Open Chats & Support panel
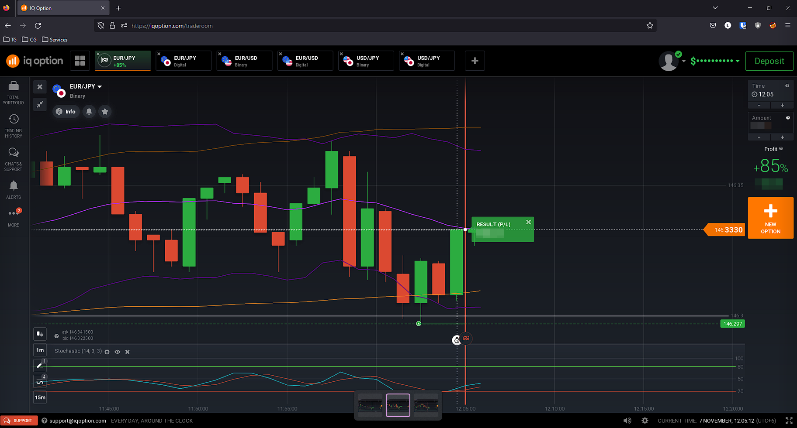Image resolution: width=797 pixels, height=428 pixels. (x=14, y=159)
